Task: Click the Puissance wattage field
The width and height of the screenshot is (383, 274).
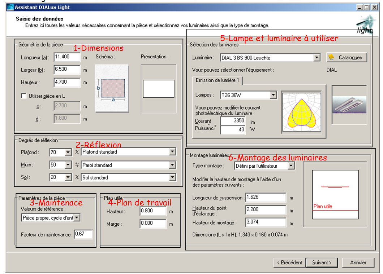Action: click(233, 130)
